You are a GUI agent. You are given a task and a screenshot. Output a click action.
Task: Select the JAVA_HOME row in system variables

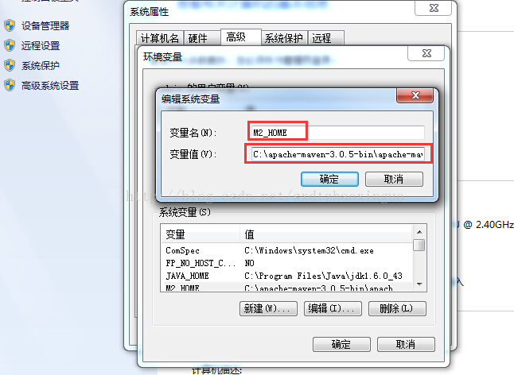286,276
